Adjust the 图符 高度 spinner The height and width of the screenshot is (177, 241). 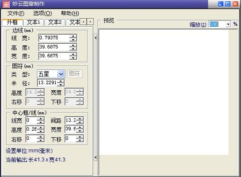click(x=41, y=92)
